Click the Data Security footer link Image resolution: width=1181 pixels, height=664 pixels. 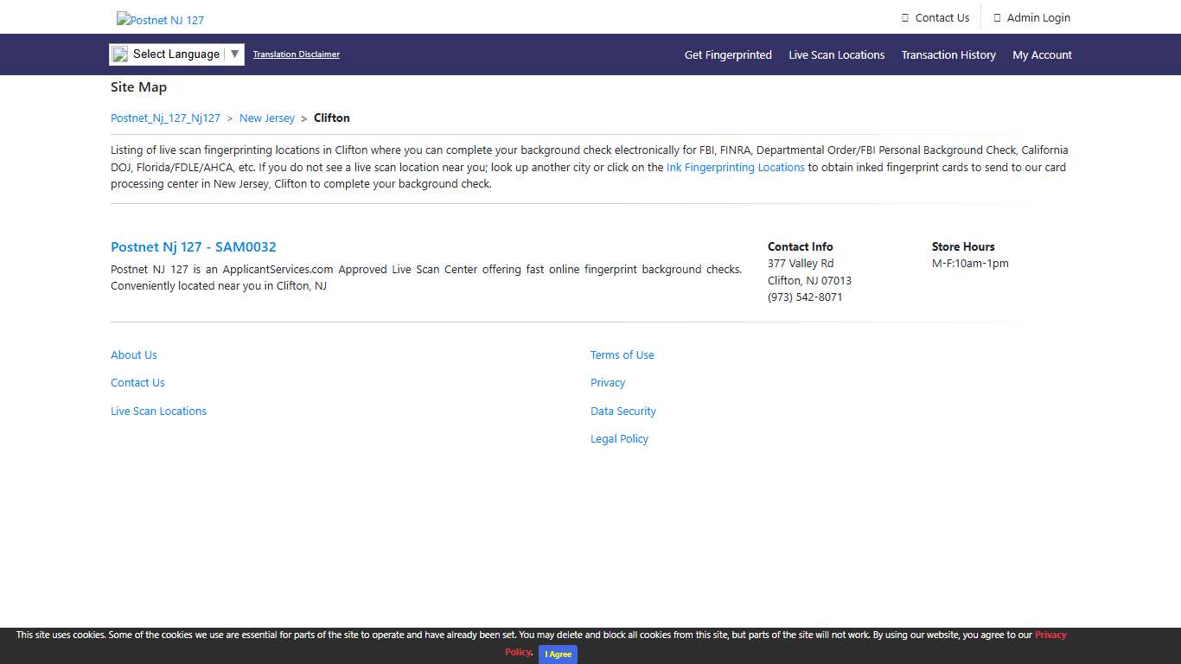coord(622,411)
